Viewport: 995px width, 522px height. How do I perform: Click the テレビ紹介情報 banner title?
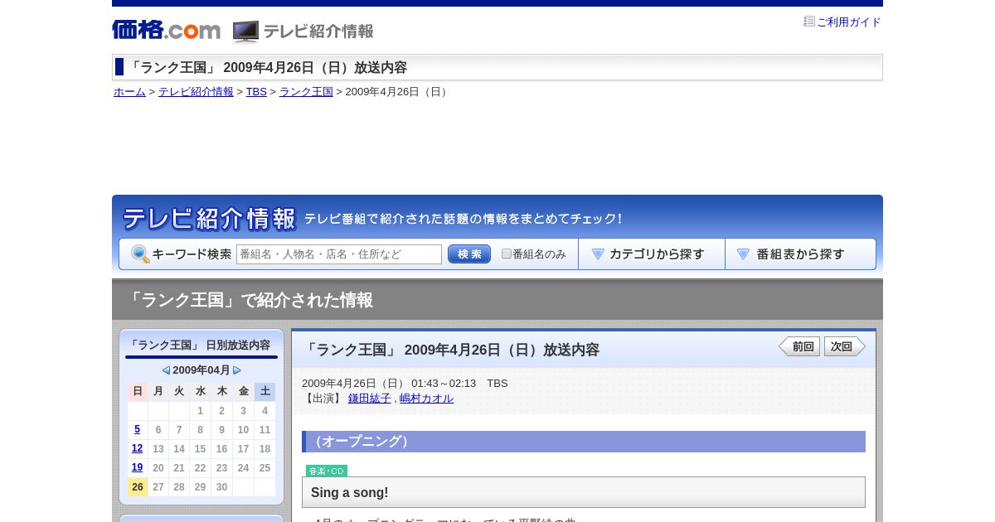click(209, 219)
